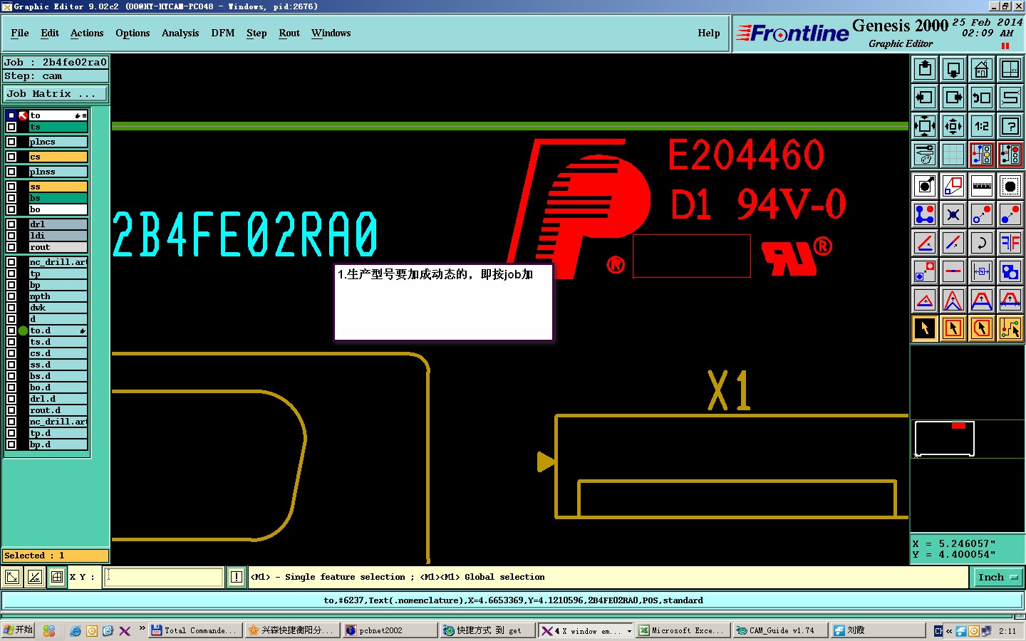1026x641 pixels.
Task: Select the nc_drill.art layer below rout
Action: 58,262
